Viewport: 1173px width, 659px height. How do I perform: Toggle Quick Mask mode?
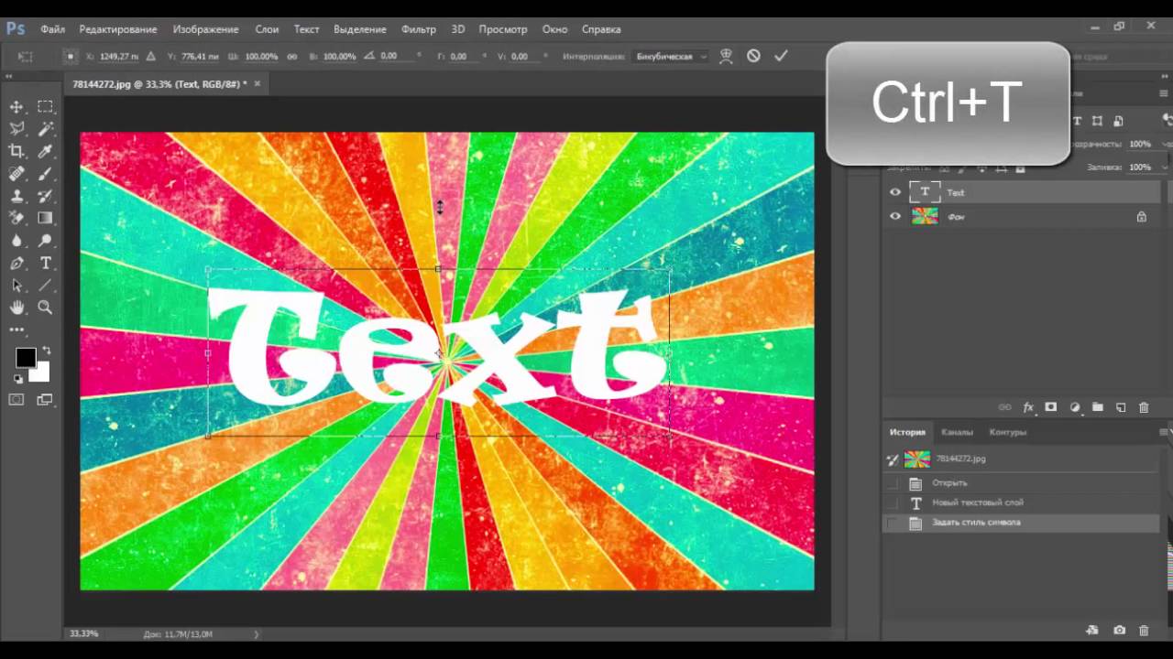pyautogui.click(x=16, y=400)
